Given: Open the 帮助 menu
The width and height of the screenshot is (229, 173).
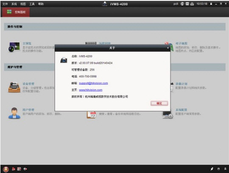Looking at the screenshot, I should pos(41,4).
